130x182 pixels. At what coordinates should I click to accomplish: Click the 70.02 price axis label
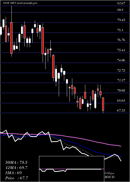coord(121,90)
